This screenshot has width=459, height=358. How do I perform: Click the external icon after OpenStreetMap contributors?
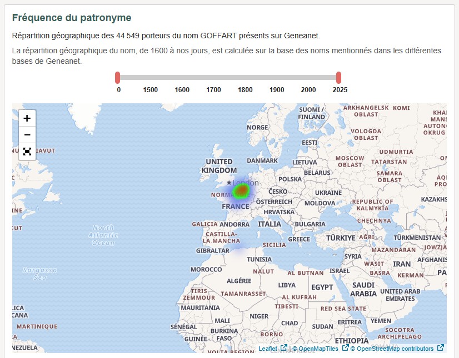point(441,348)
